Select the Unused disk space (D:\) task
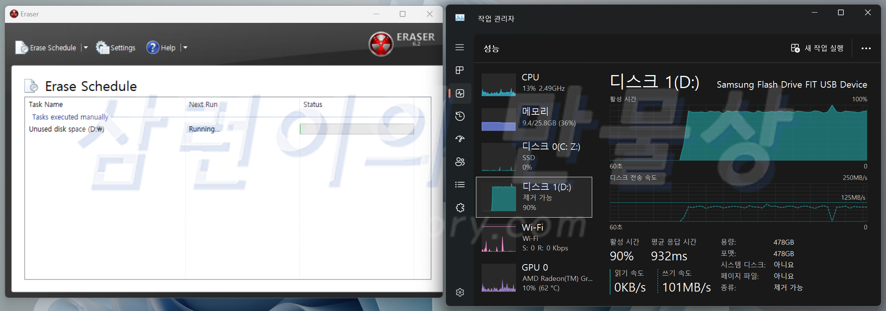 (66, 129)
